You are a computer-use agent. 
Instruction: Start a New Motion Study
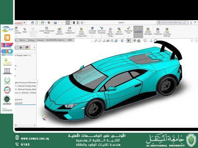coord(111,32)
